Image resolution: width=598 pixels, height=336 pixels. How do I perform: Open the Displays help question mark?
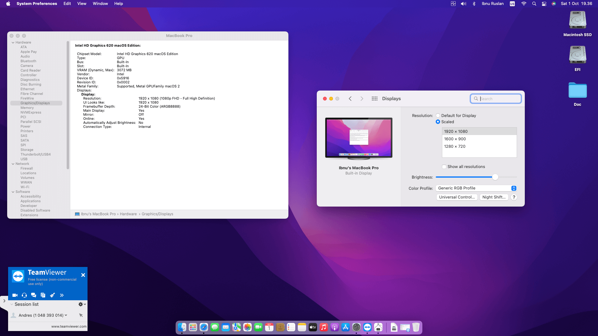click(514, 197)
